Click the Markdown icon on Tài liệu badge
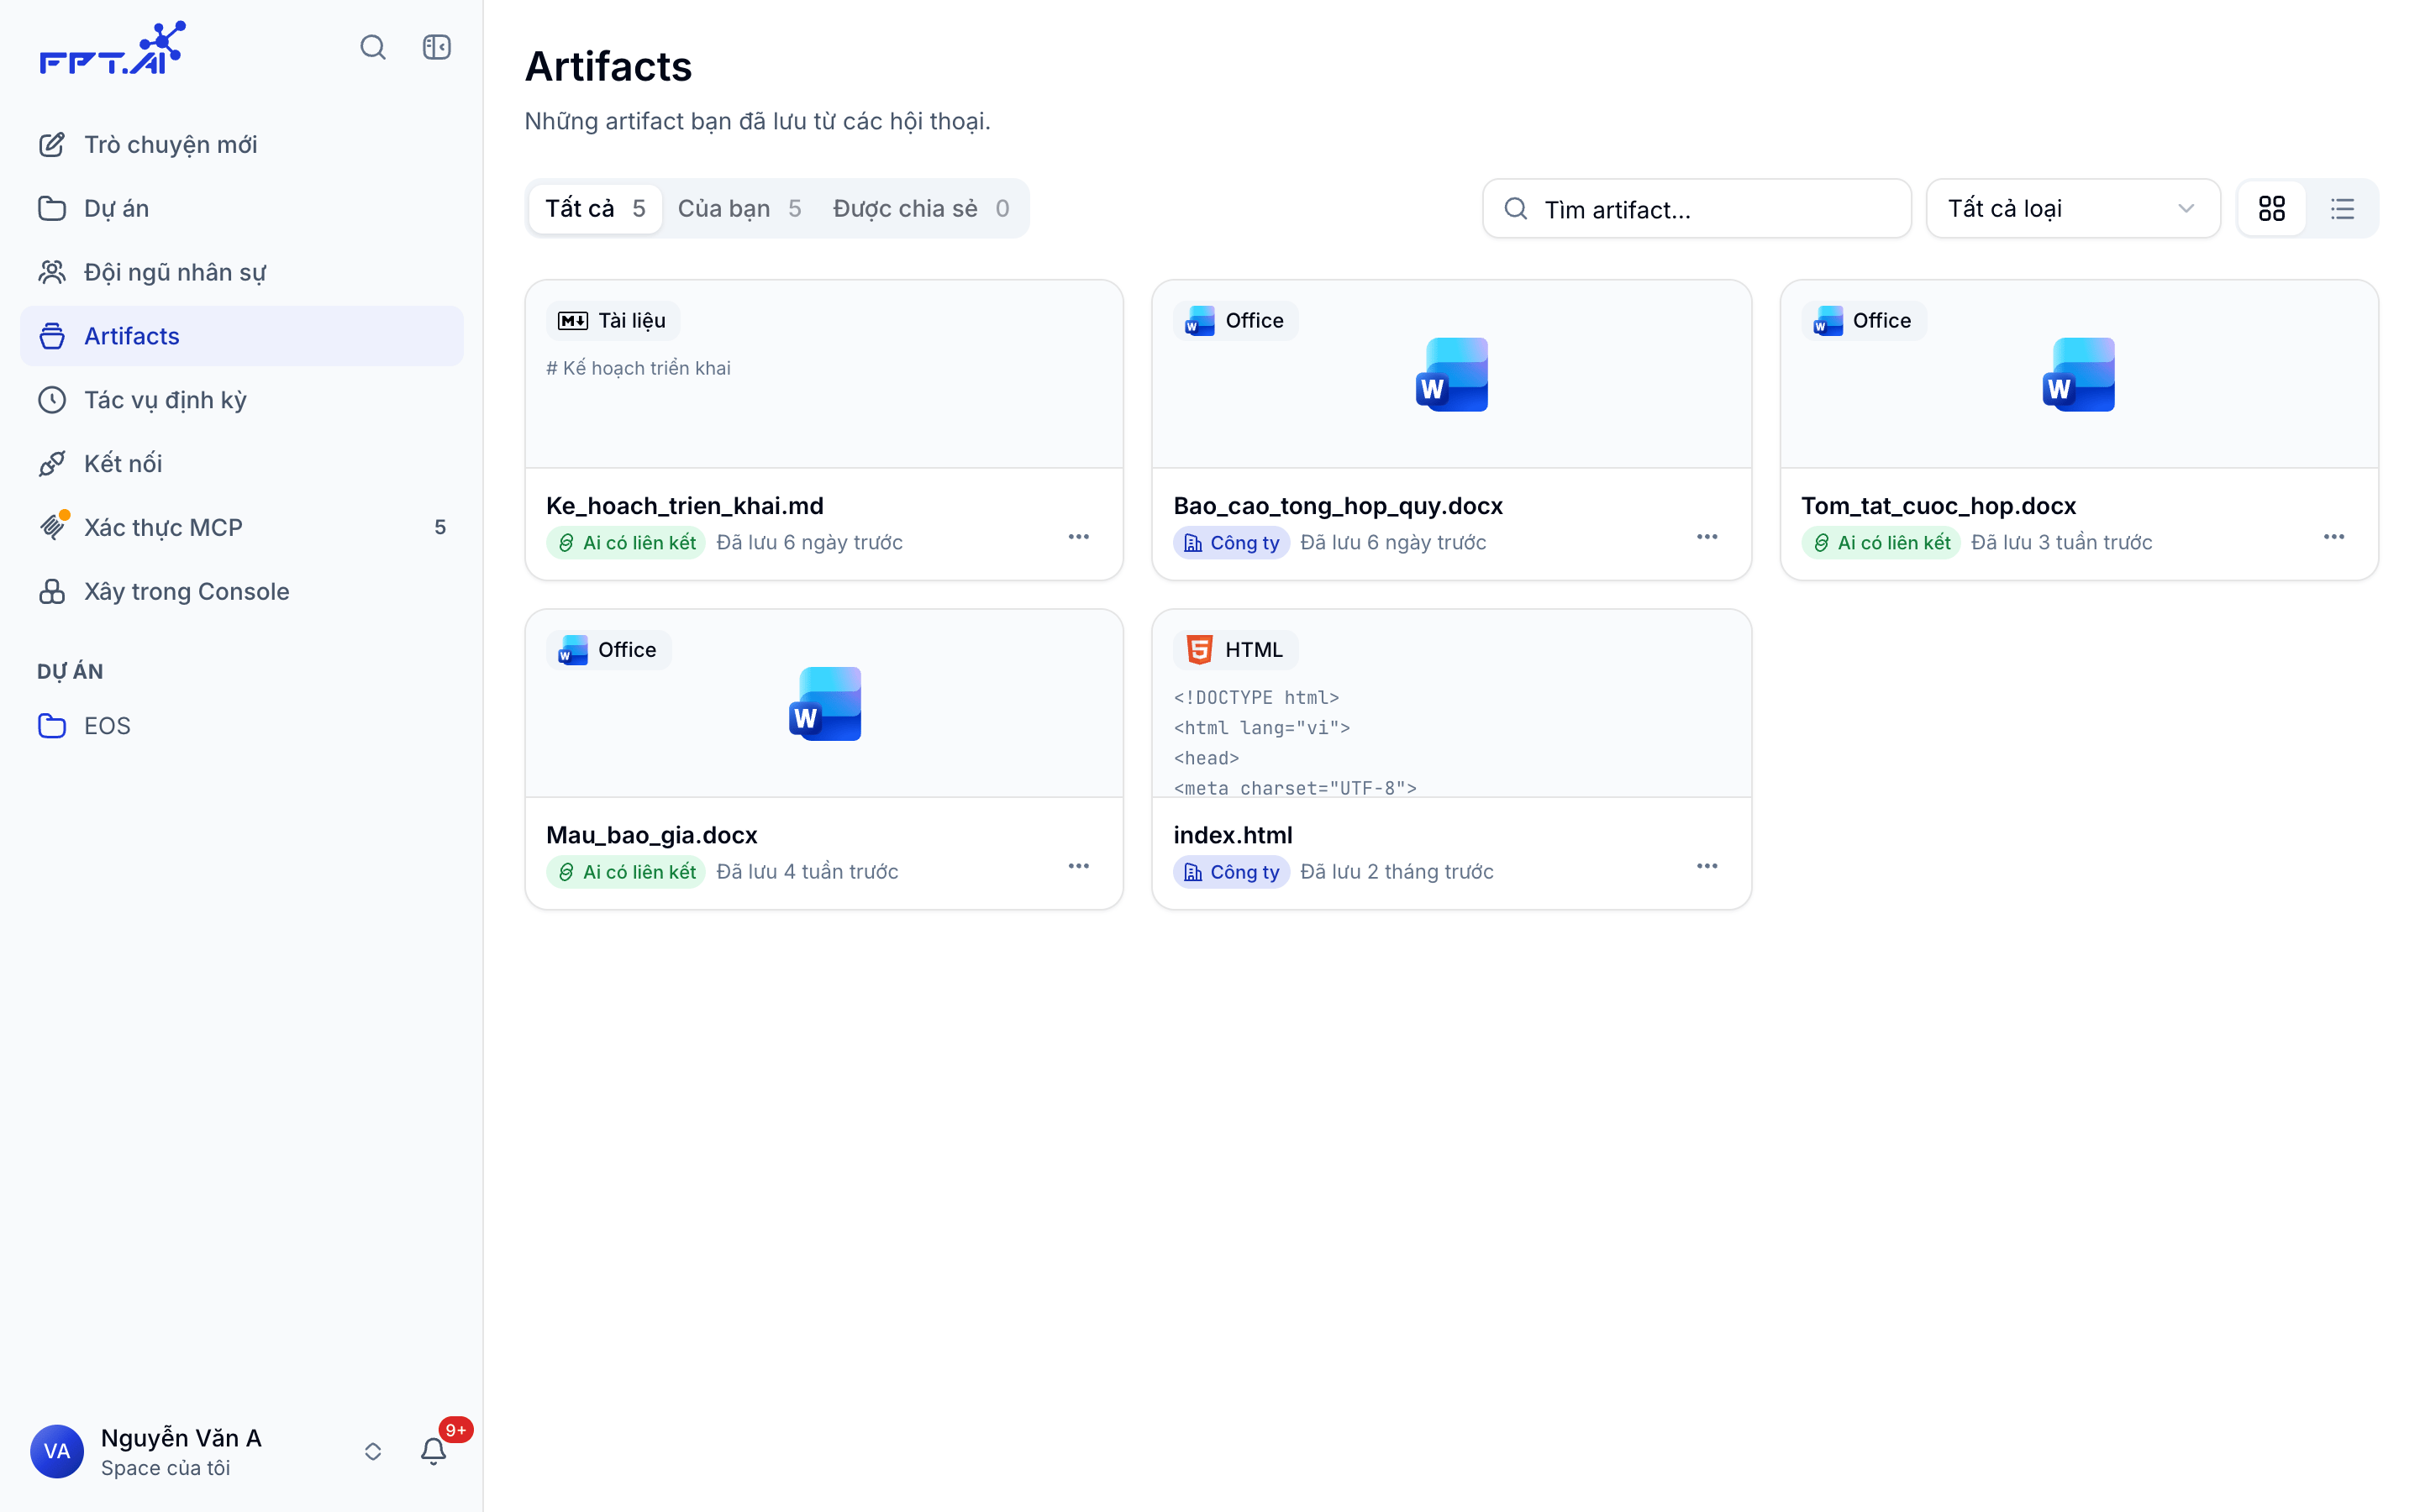This screenshot has width=2420, height=1512. coord(573,320)
